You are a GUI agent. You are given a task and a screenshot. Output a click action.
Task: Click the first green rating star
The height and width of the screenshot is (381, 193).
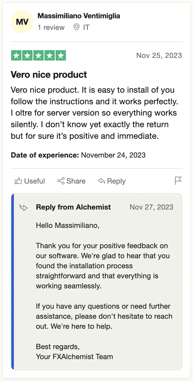point(16,56)
